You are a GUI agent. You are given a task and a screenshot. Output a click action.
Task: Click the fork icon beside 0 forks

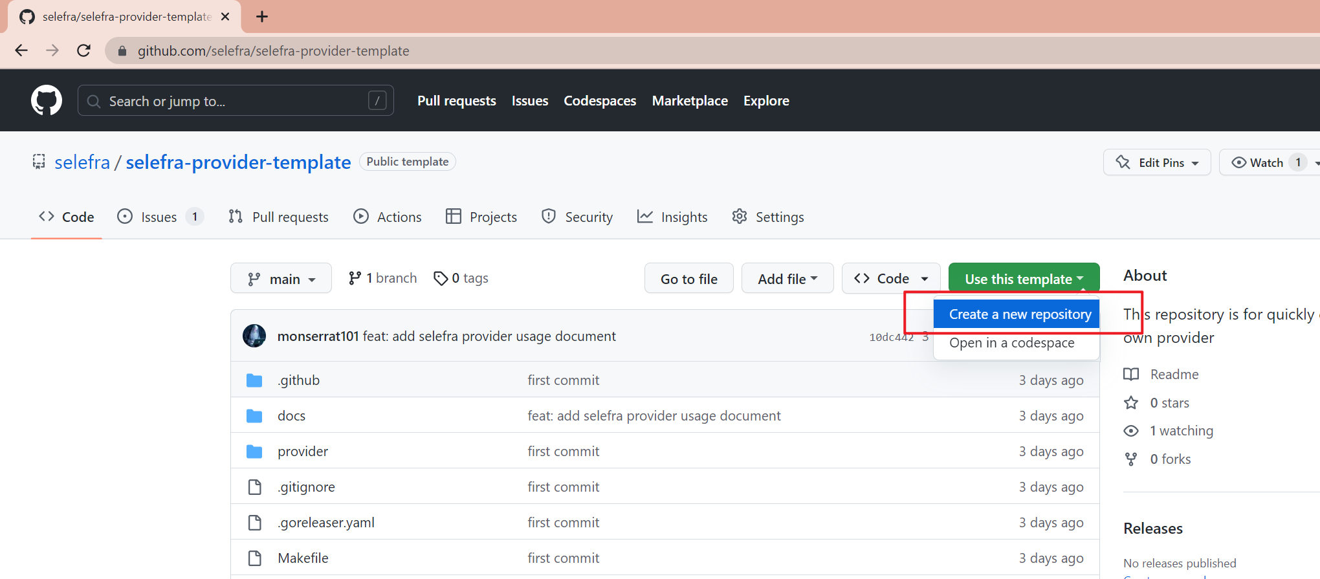click(x=1131, y=459)
